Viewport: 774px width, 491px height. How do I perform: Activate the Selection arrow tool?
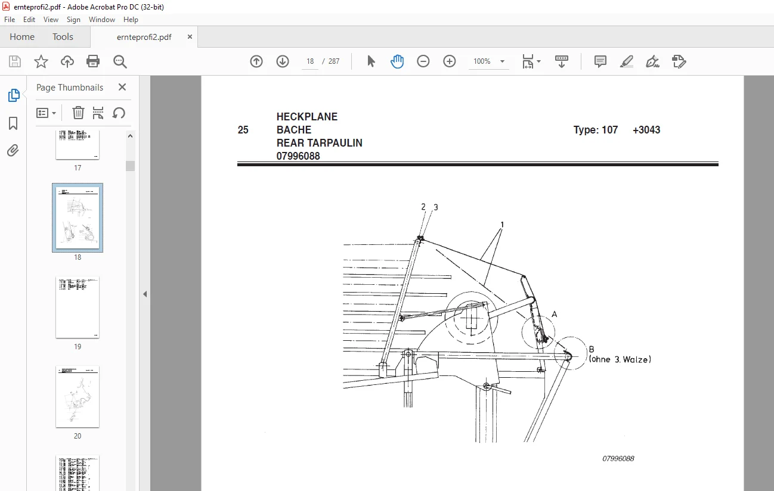[371, 61]
